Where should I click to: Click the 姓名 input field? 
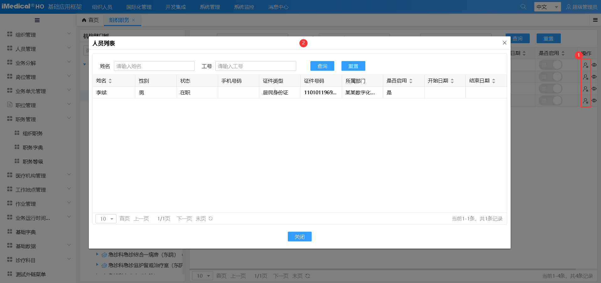(154, 66)
